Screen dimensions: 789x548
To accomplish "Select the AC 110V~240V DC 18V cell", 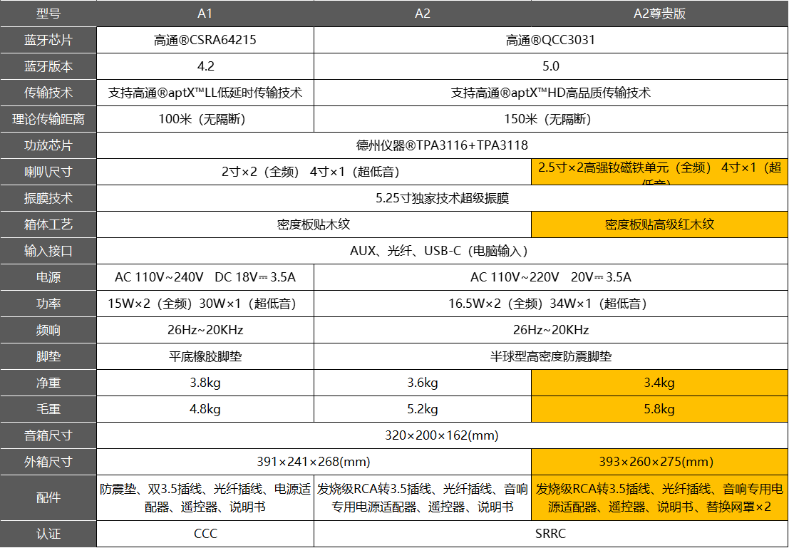I will (205, 277).
